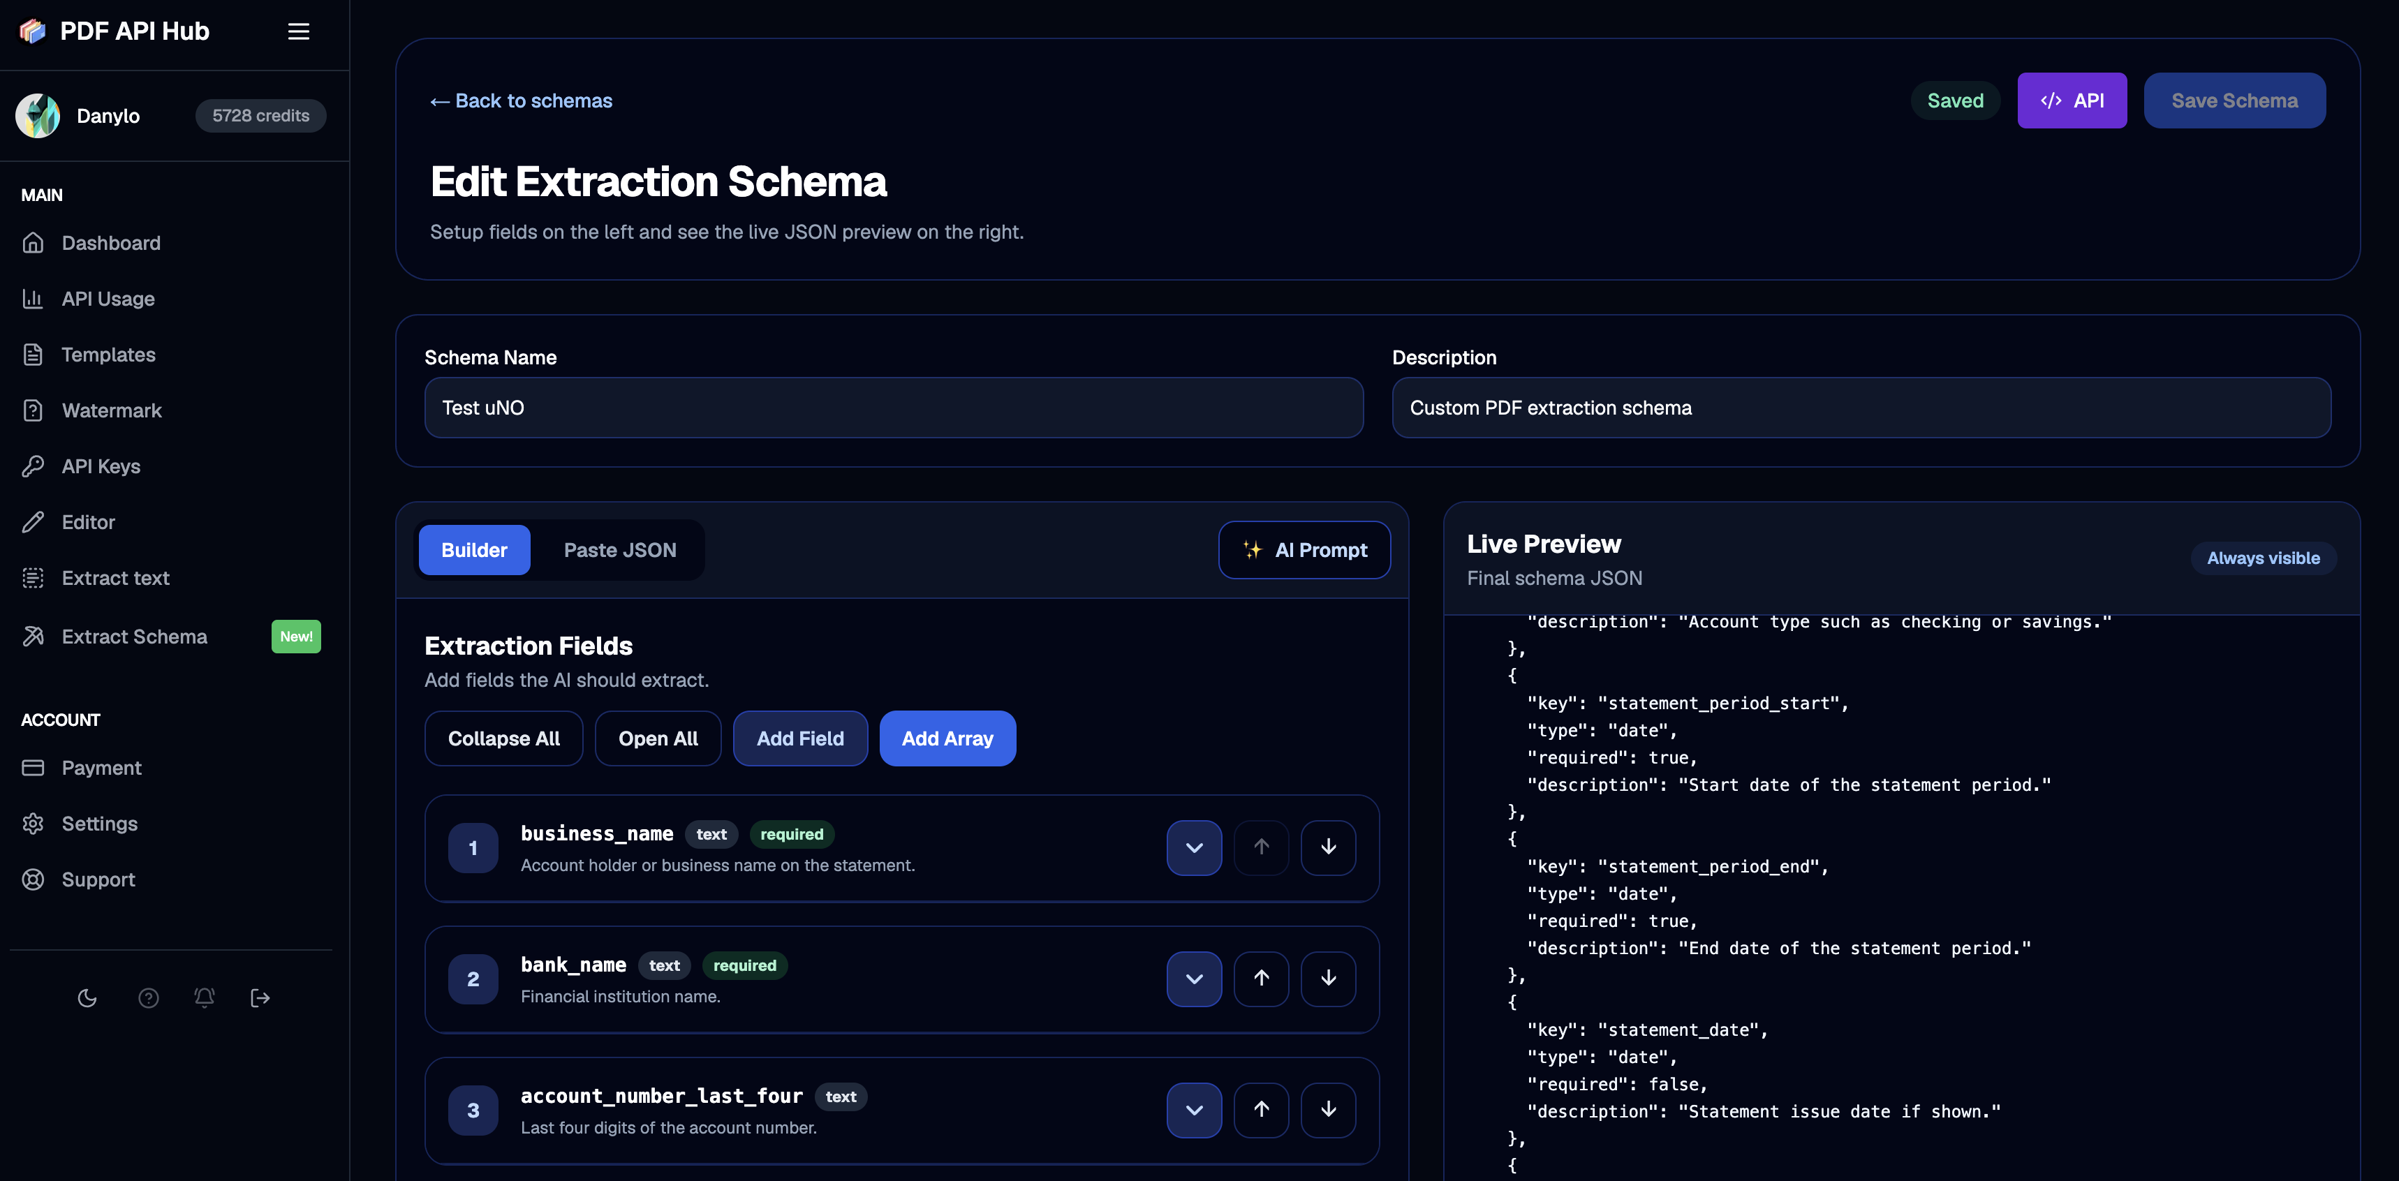Move account_number_last_four field up
This screenshot has width=2399, height=1181.
(1261, 1109)
